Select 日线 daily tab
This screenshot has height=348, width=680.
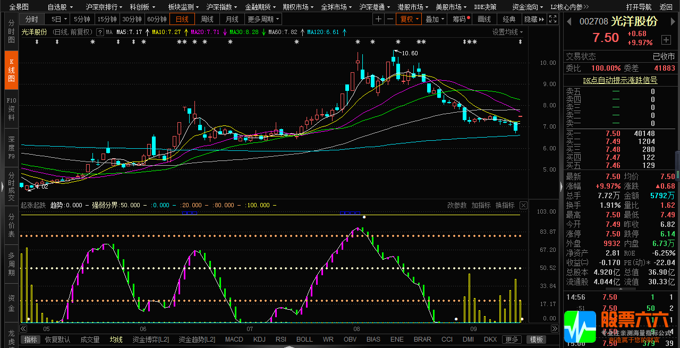coord(182,19)
